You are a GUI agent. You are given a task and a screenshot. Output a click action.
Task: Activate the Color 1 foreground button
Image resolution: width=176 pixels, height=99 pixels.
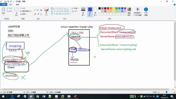(x=90, y=12)
